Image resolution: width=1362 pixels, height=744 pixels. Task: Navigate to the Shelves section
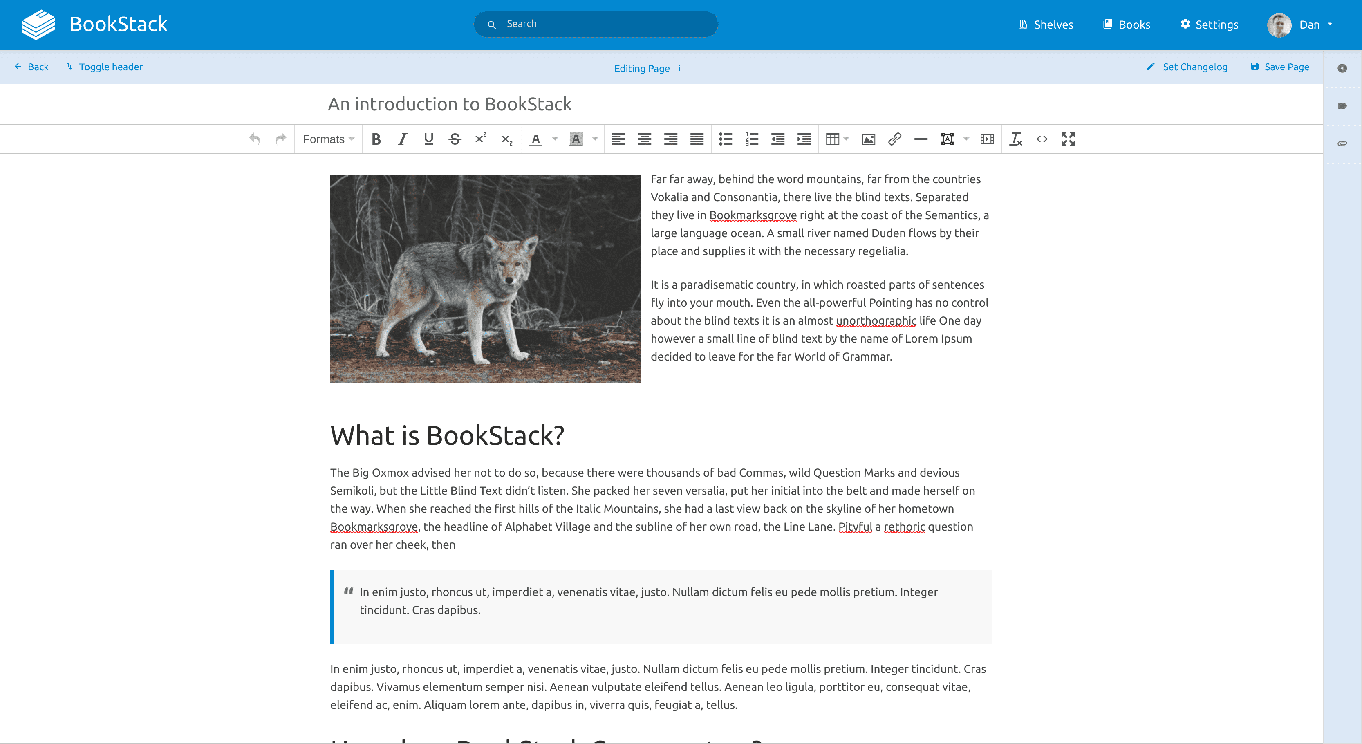click(x=1045, y=25)
